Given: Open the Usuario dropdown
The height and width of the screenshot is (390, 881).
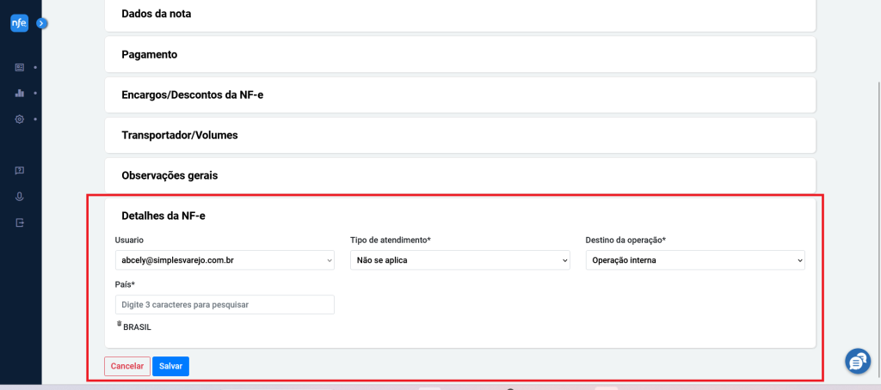Looking at the screenshot, I should pyautogui.click(x=225, y=260).
